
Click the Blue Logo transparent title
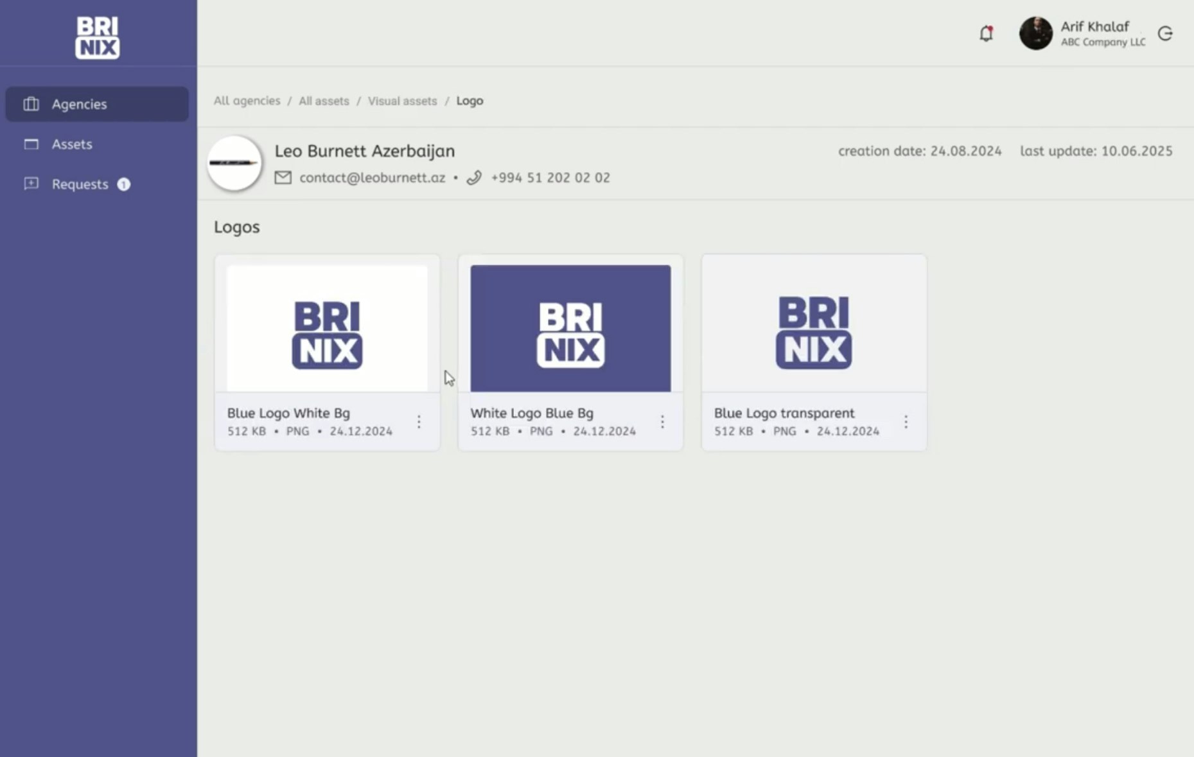pyautogui.click(x=784, y=413)
